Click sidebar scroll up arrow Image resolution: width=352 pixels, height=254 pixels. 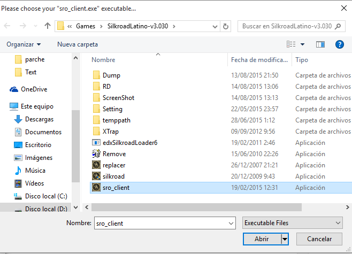click(x=75, y=58)
